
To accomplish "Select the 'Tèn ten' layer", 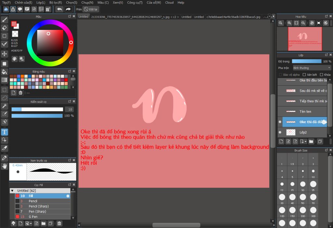I will coord(302,111).
